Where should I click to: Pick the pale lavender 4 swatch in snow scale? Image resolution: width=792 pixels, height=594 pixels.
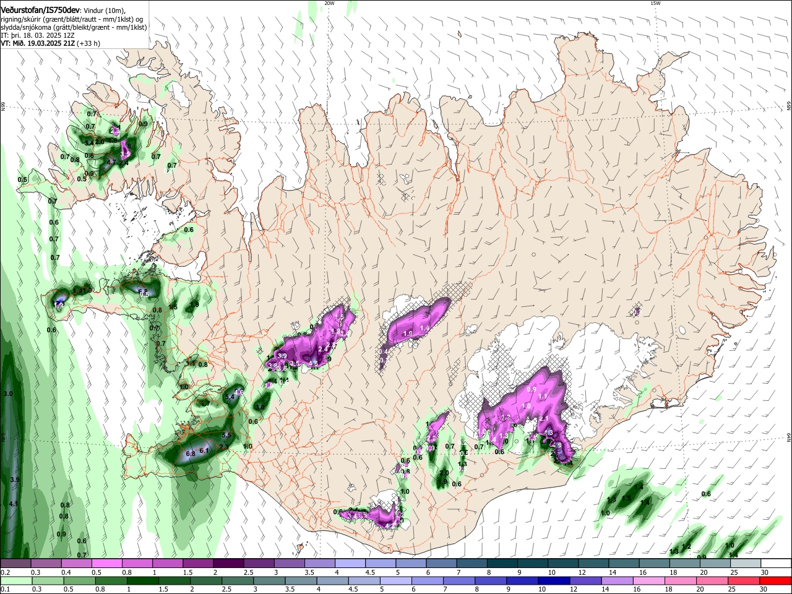tap(349, 564)
